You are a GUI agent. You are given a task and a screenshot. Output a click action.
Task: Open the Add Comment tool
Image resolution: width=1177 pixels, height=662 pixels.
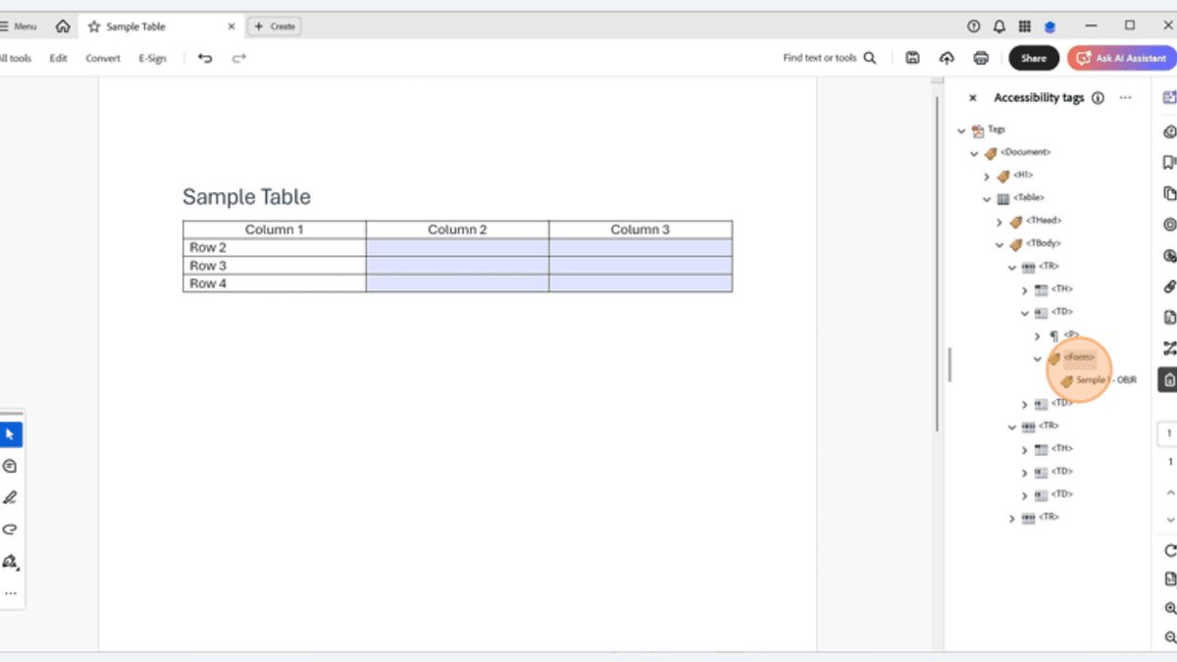pyautogui.click(x=11, y=466)
